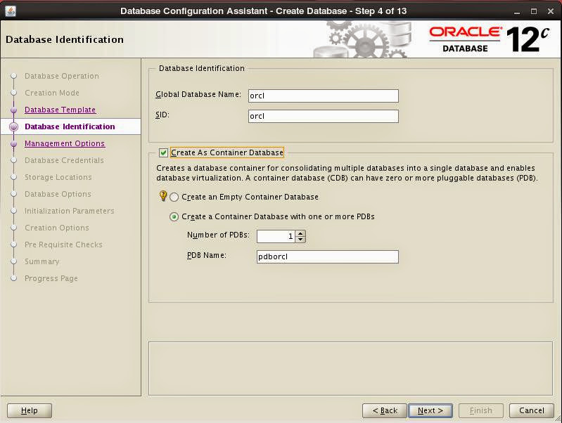The width and height of the screenshot is (562, 423).
Task: Click the SID input field
Action: tap(324, 116)
